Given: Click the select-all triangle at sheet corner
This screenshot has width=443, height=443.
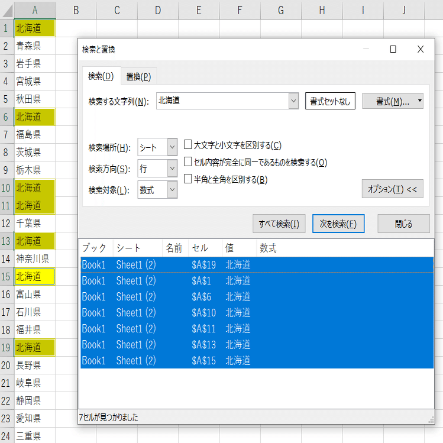Looking at the screenshot, I should pos(7,10).
